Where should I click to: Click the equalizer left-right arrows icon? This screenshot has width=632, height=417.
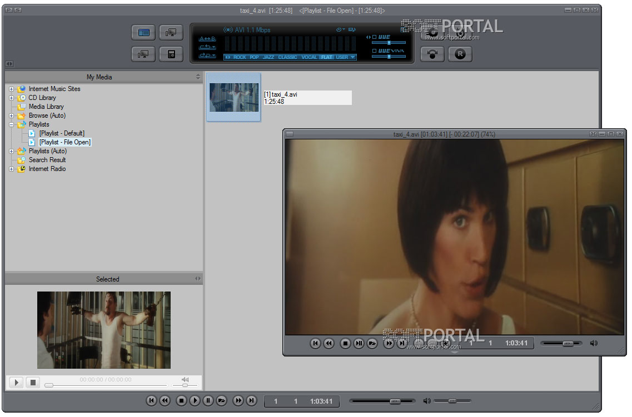(x=228, y=57)
